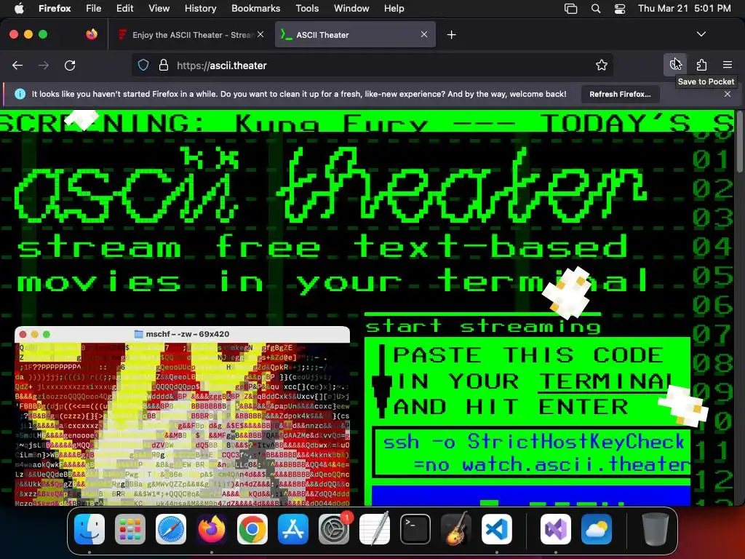The height and width of the screenshot is (559, 745).
Task: Open the Bookmarks menu
Action: 255,8
